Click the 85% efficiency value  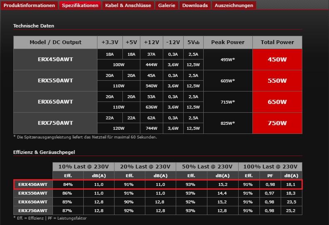pos(68,202)
